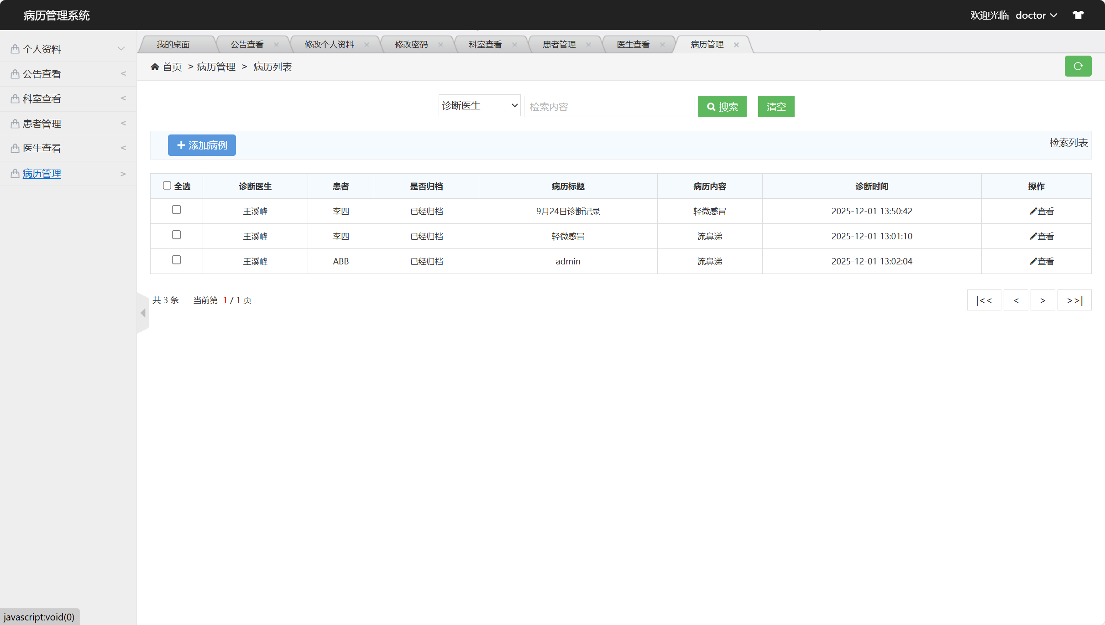Viewport: 1105px width, 625px height.
Task: Click pencil 查看 for 9月24日诊断记录 row
Action: click(x=1041, y=211)
